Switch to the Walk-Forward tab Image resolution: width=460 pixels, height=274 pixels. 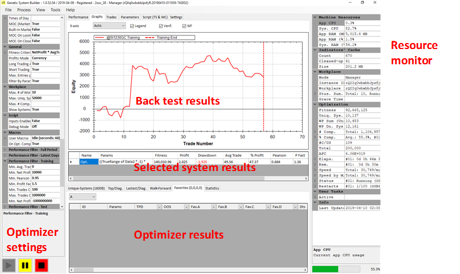(161, 188)
